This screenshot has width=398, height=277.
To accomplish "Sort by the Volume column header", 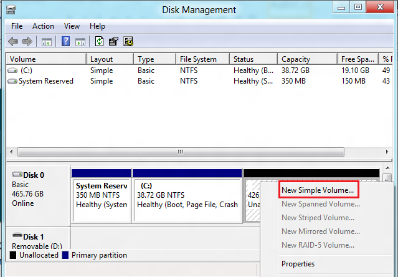I will [46, 59].
